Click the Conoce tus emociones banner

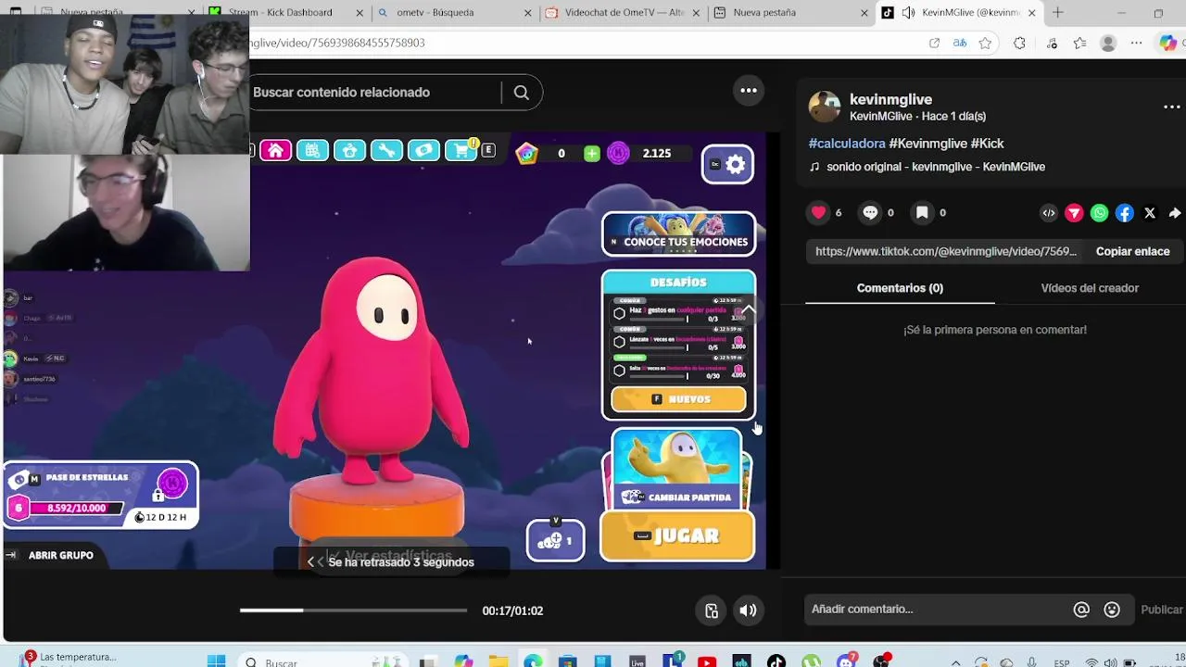[679, 233]
